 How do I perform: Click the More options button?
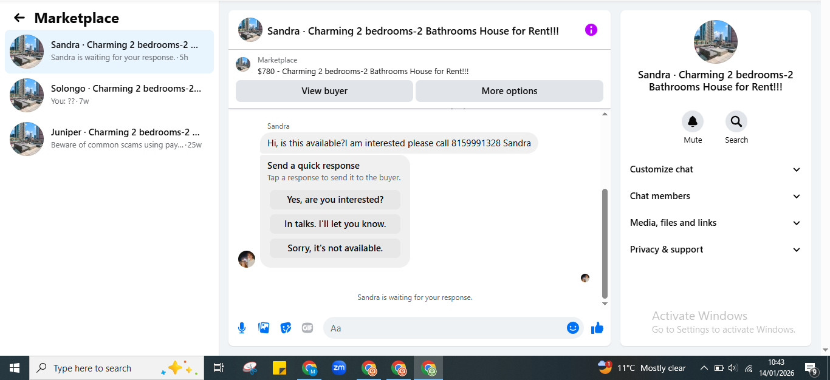click(x=509, y=91)
